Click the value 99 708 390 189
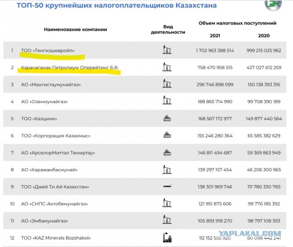Screen dimensions: 293x247 click(264, 102)
